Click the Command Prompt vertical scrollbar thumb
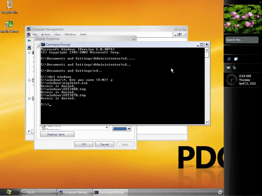262x196 pixels. (207, 55)
